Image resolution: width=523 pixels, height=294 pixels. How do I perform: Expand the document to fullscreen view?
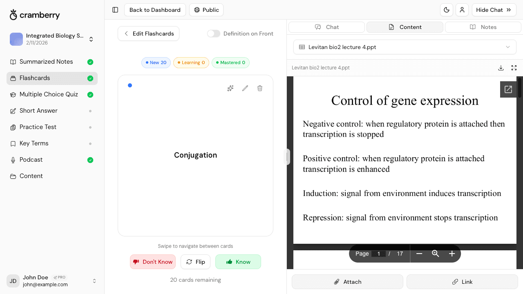tap(514, 68)
